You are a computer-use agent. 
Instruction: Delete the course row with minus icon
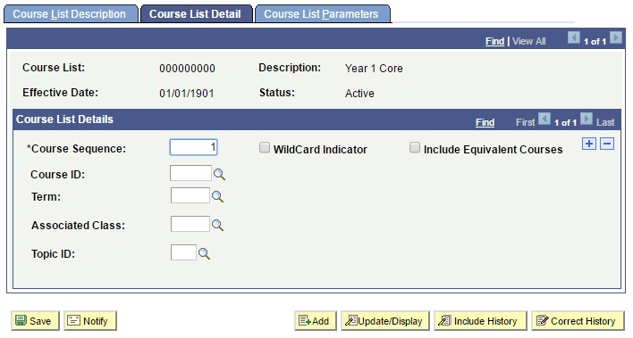[607, 144]
